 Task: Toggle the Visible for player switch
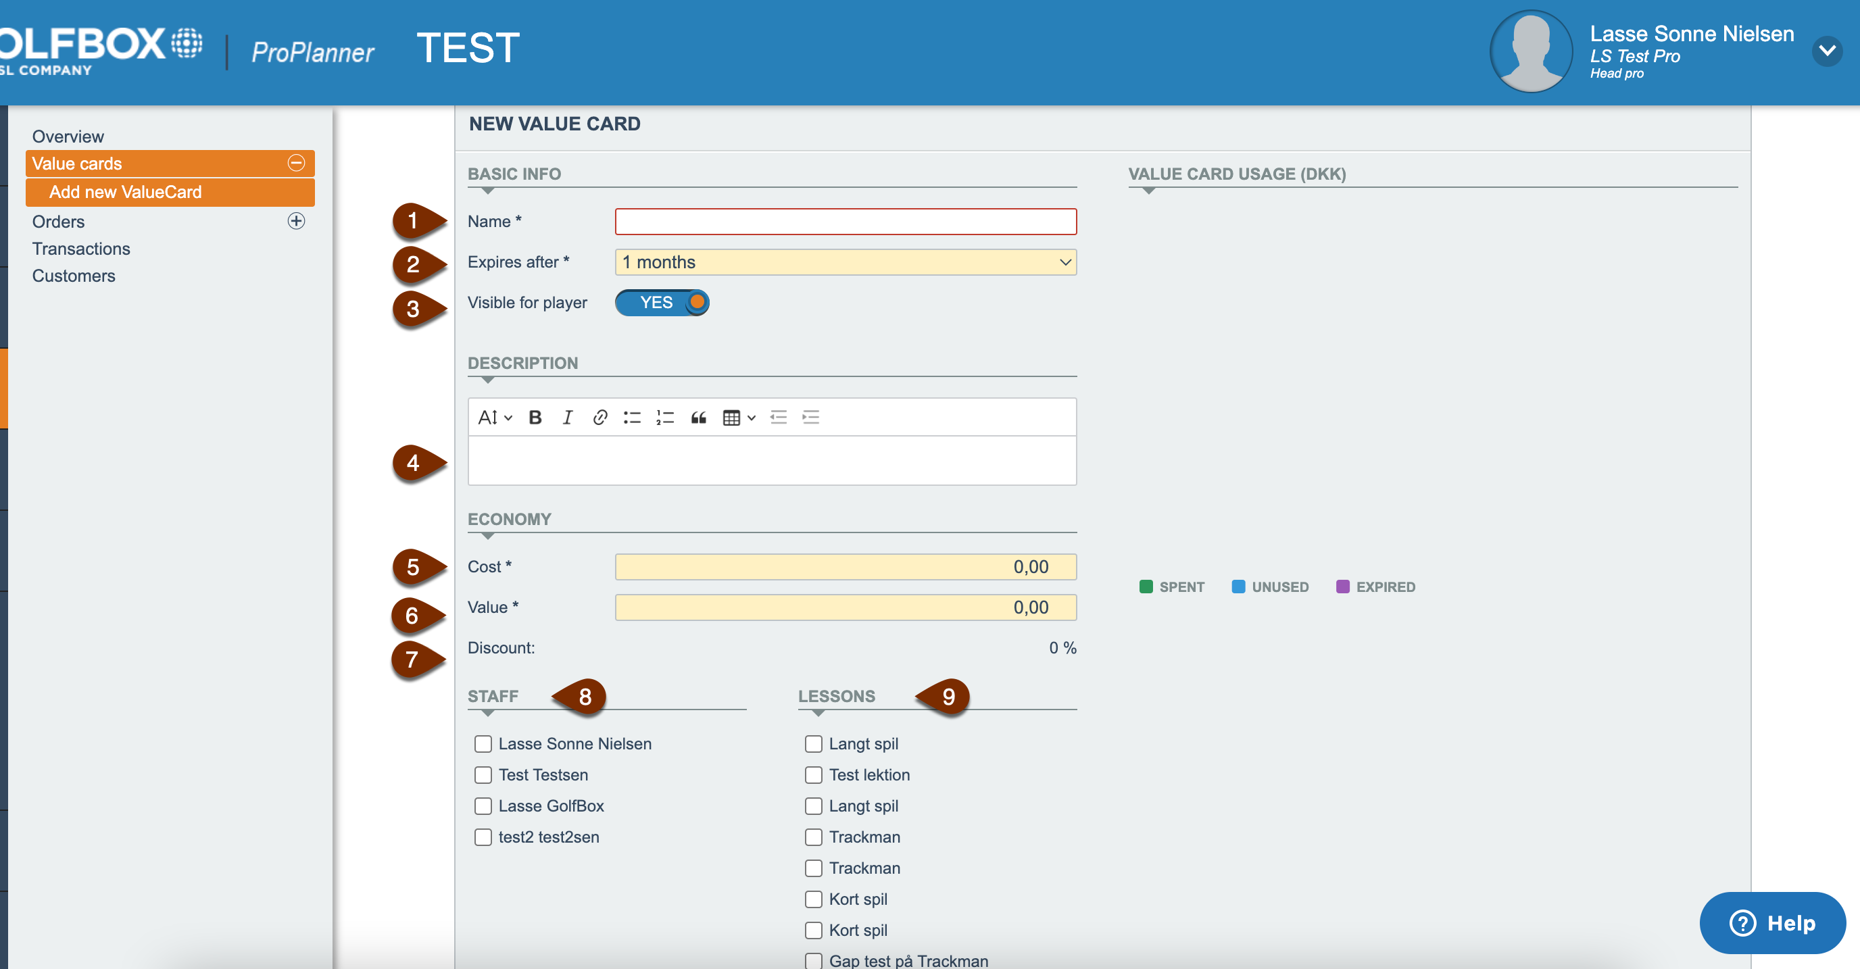pos(662,303)
